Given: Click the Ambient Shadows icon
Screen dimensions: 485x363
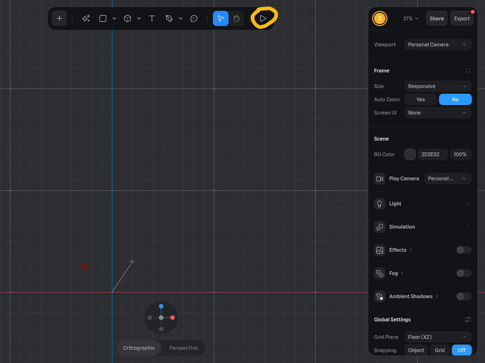Looking at the screenshot, I should coord(380,296).
